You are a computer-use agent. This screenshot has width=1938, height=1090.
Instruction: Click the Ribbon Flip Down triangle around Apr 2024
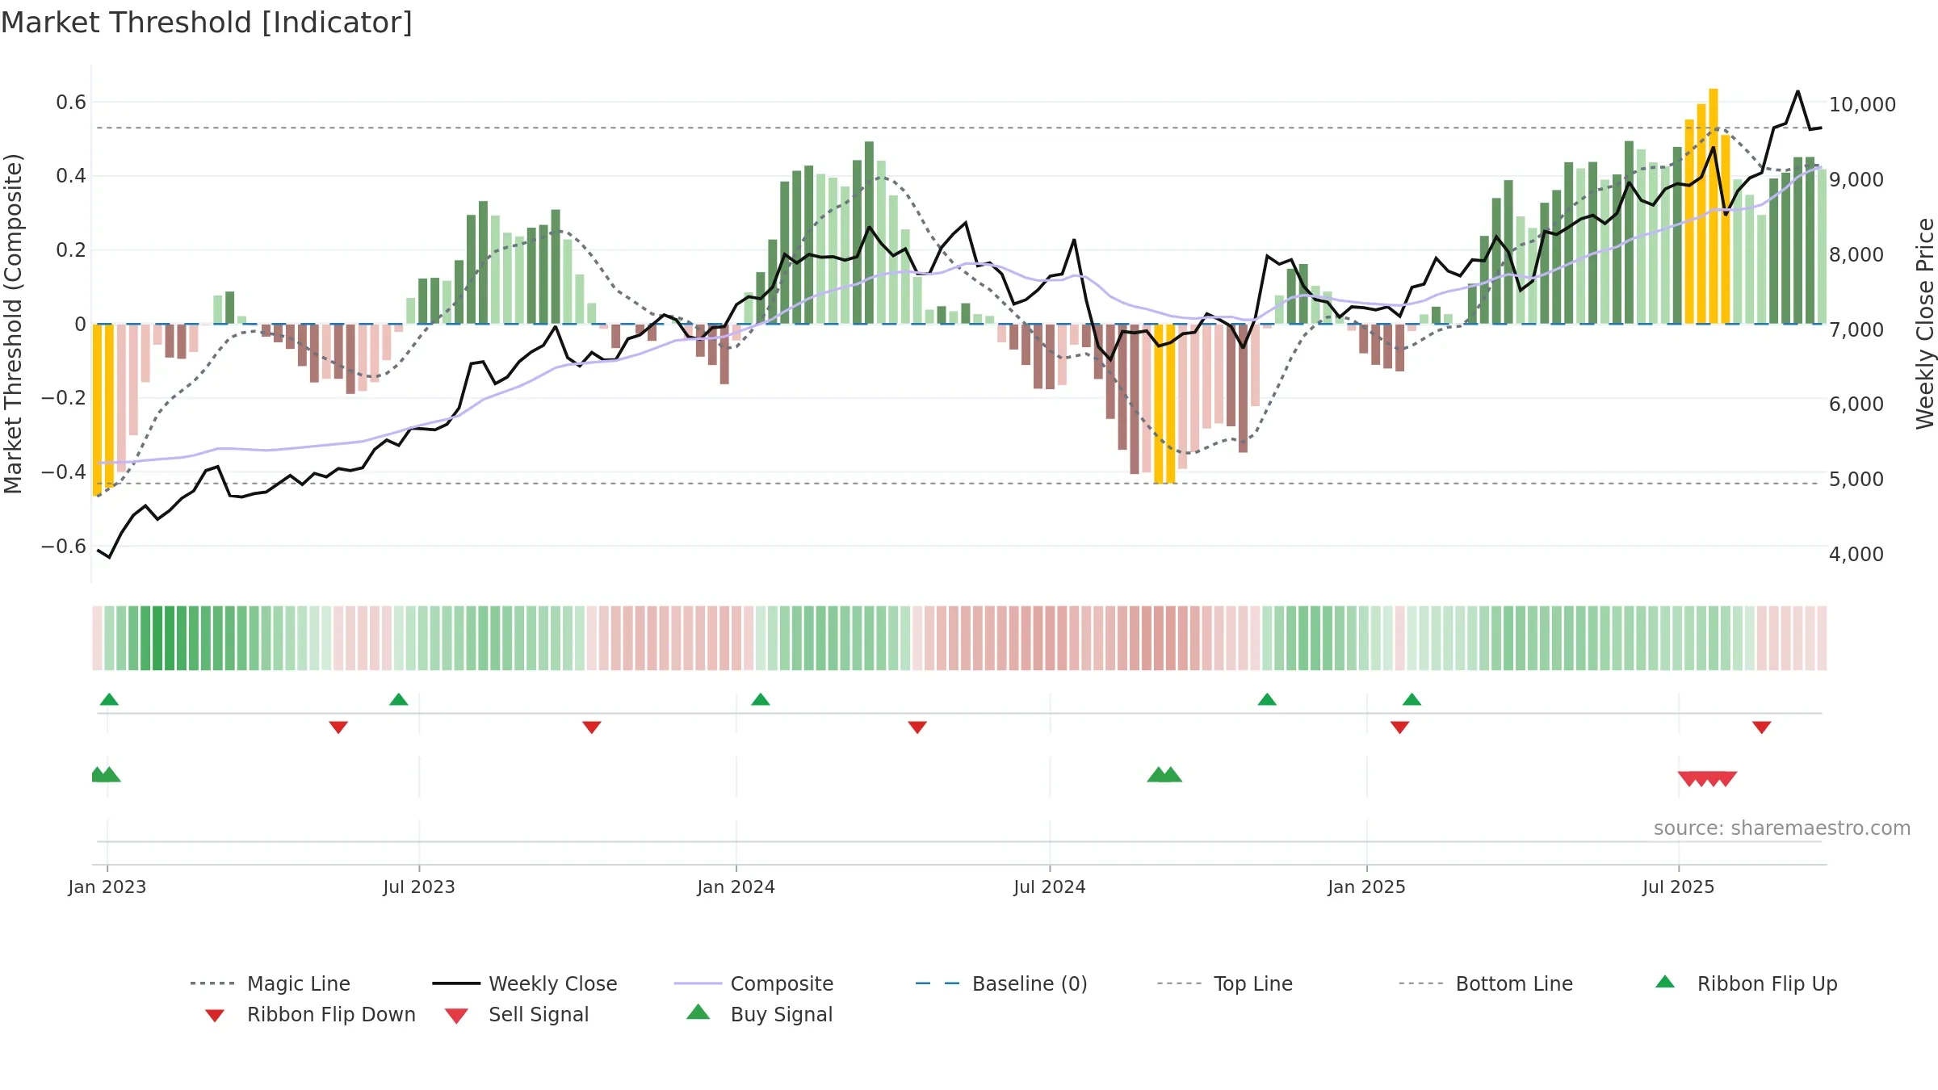[917, 727]
